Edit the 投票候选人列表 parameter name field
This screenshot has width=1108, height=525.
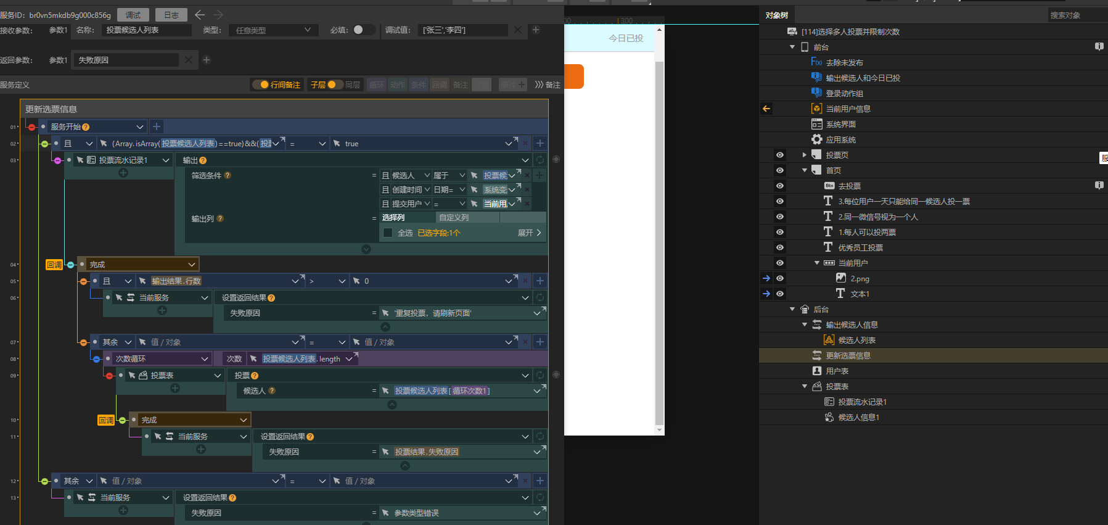click(147, 30)
